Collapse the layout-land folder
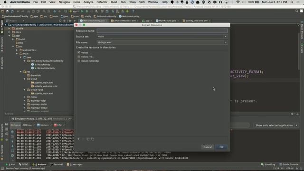Image resolution: width=304 pixels, height=171 pixels. (24, 90)
